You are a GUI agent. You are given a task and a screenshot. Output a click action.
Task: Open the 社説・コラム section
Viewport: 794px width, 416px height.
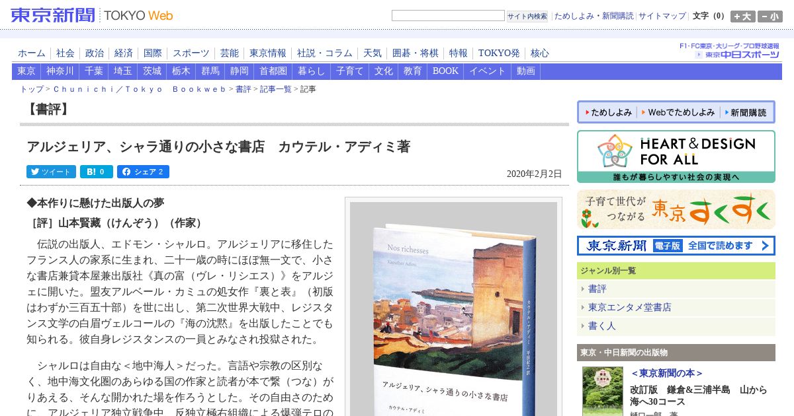coord(325,53)
